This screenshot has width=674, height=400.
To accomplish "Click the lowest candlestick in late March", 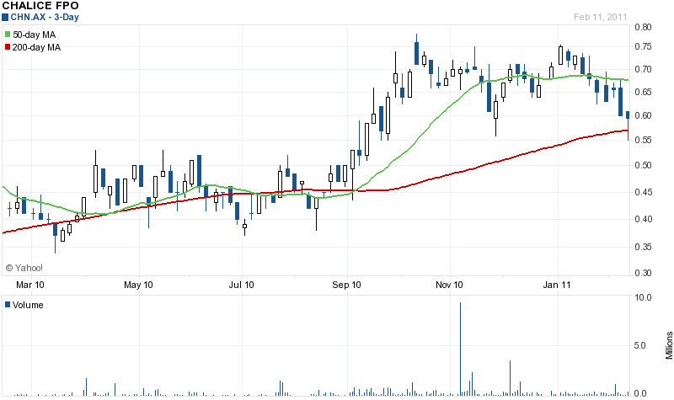I will click(x=55, y=237).
